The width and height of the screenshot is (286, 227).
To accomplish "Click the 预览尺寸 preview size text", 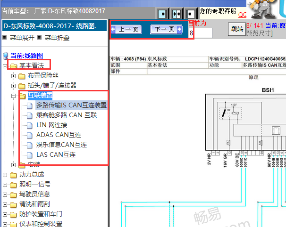I will pyautogui.click(x=260, y=33).
